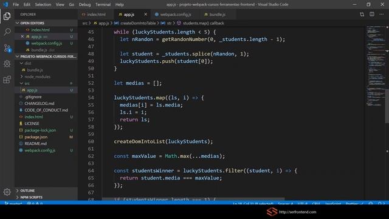The width and height of the screenshot is (389, 219).
Task: Open the Selection menu
Action: pos(43,4)
